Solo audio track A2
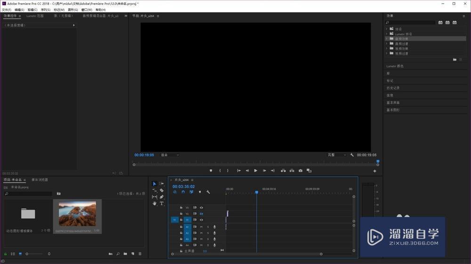 pos(208,233)
